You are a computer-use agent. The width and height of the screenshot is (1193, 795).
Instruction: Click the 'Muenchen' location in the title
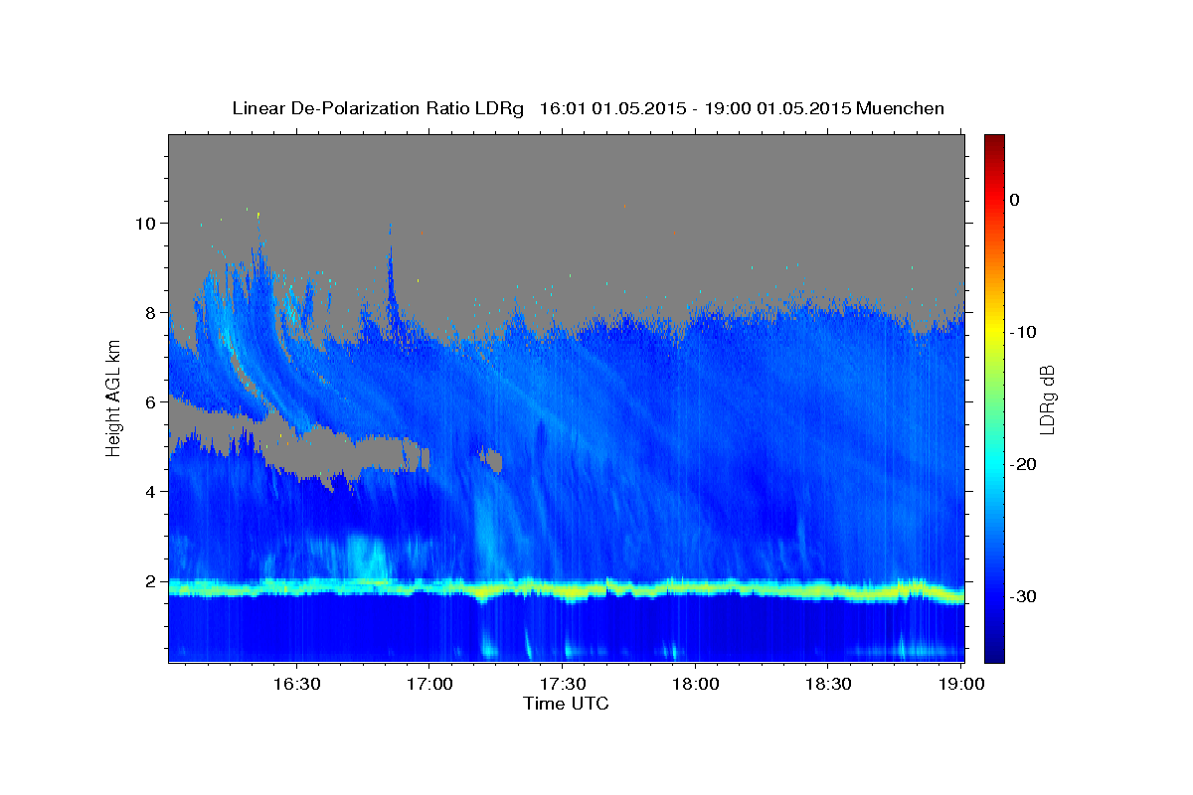(x=902, y=108)
